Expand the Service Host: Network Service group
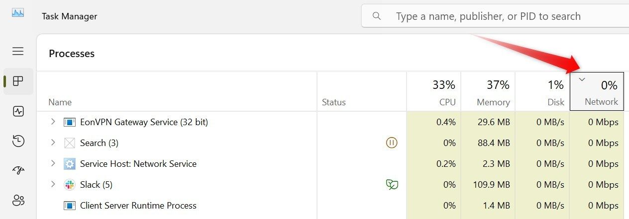 click(53, 164)
